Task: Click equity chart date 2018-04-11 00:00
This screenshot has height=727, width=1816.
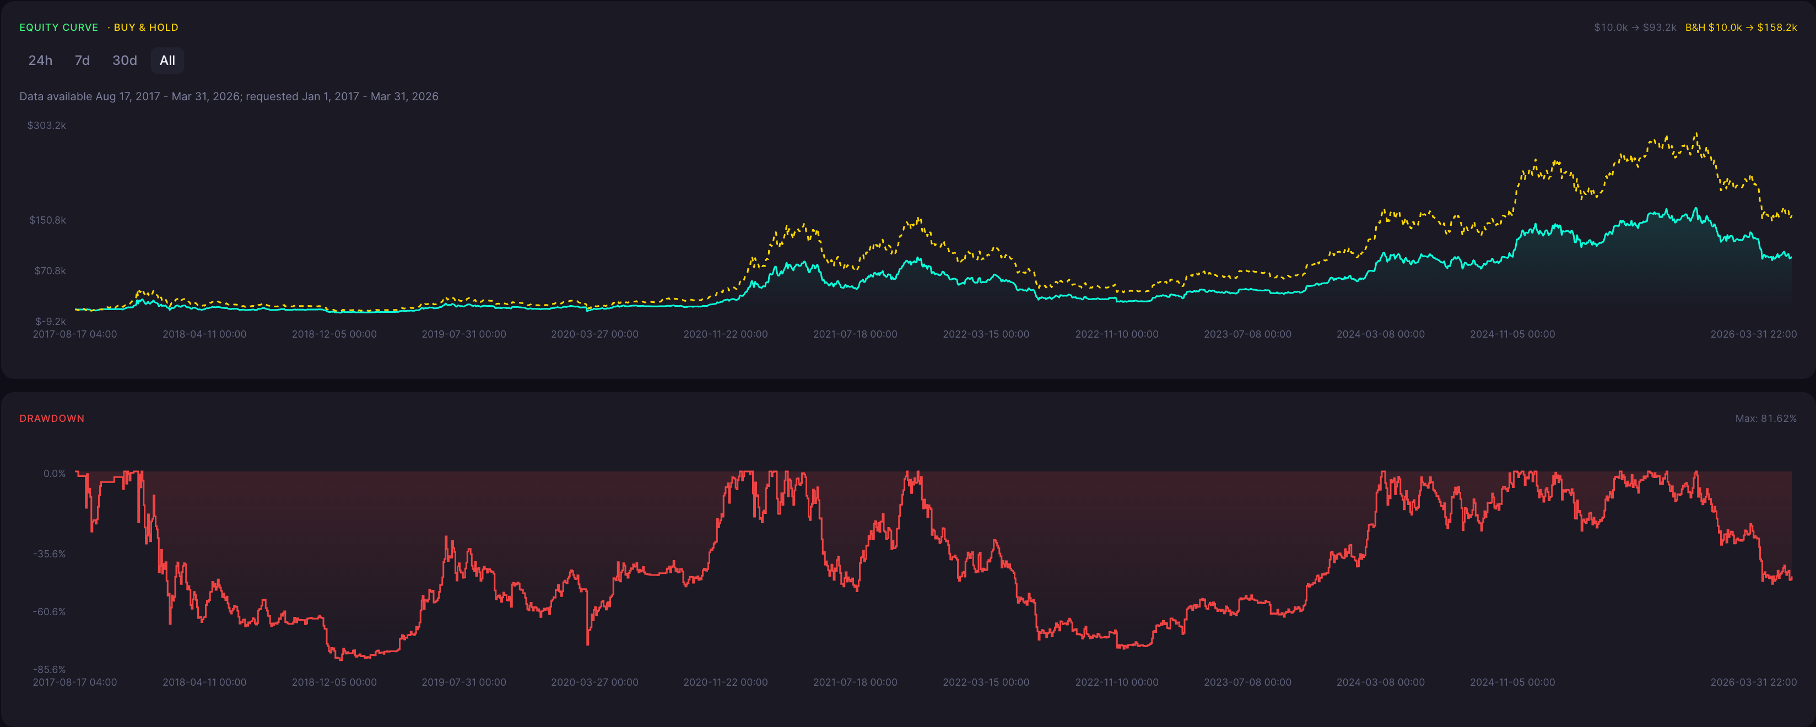Action: (204, 335)
